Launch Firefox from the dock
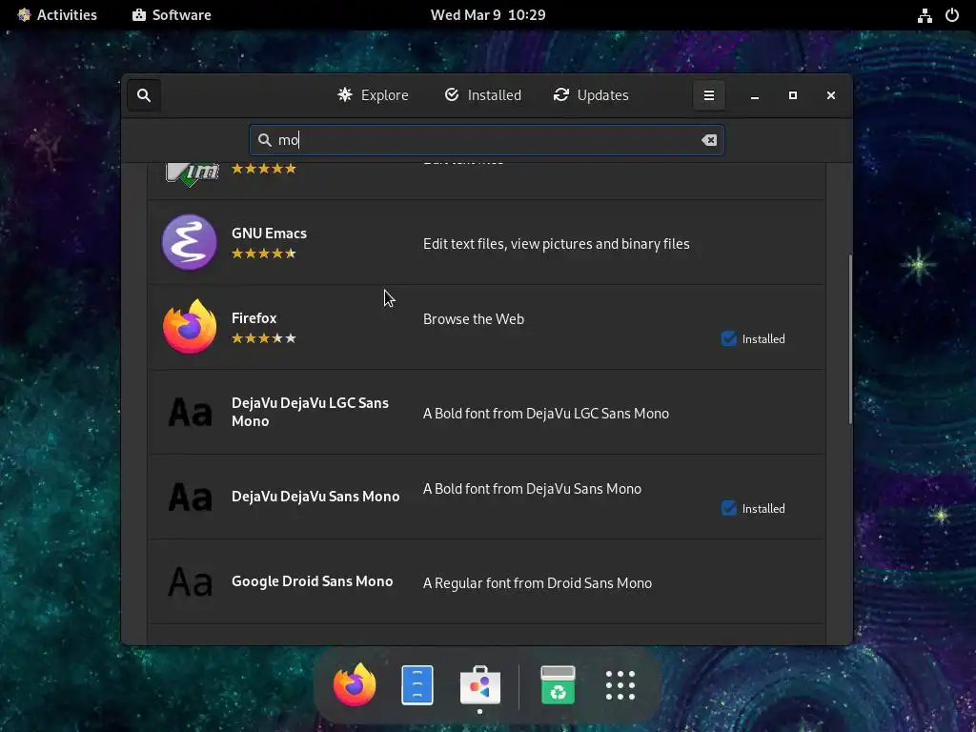The width and height of the screenshot is (976, 732). coord(355,684)
